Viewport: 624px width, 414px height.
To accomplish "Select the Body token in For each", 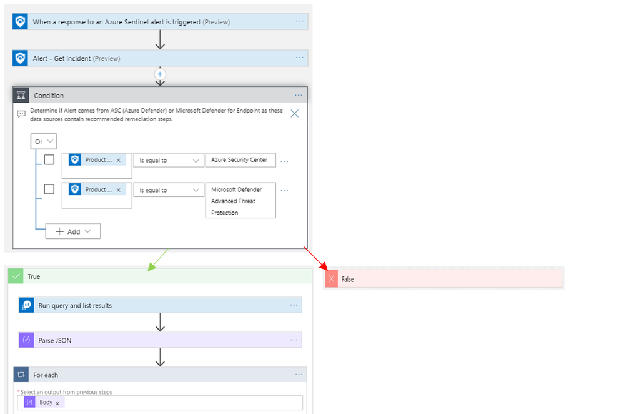I will 44,402.
